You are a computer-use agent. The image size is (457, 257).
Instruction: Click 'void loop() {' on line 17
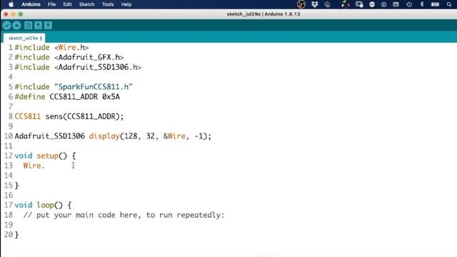coord(43,205)
